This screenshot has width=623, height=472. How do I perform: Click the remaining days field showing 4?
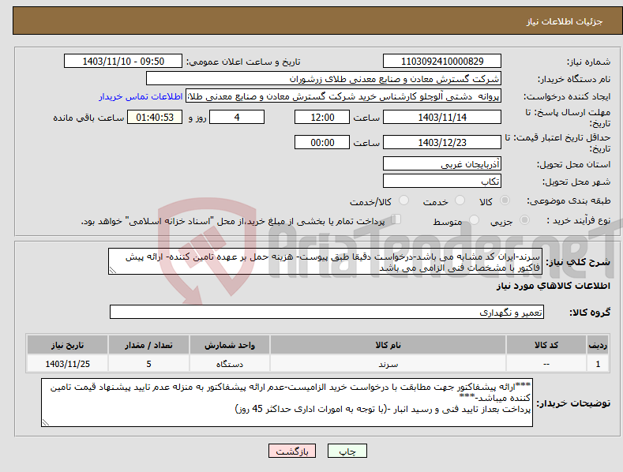click(237, 117)
